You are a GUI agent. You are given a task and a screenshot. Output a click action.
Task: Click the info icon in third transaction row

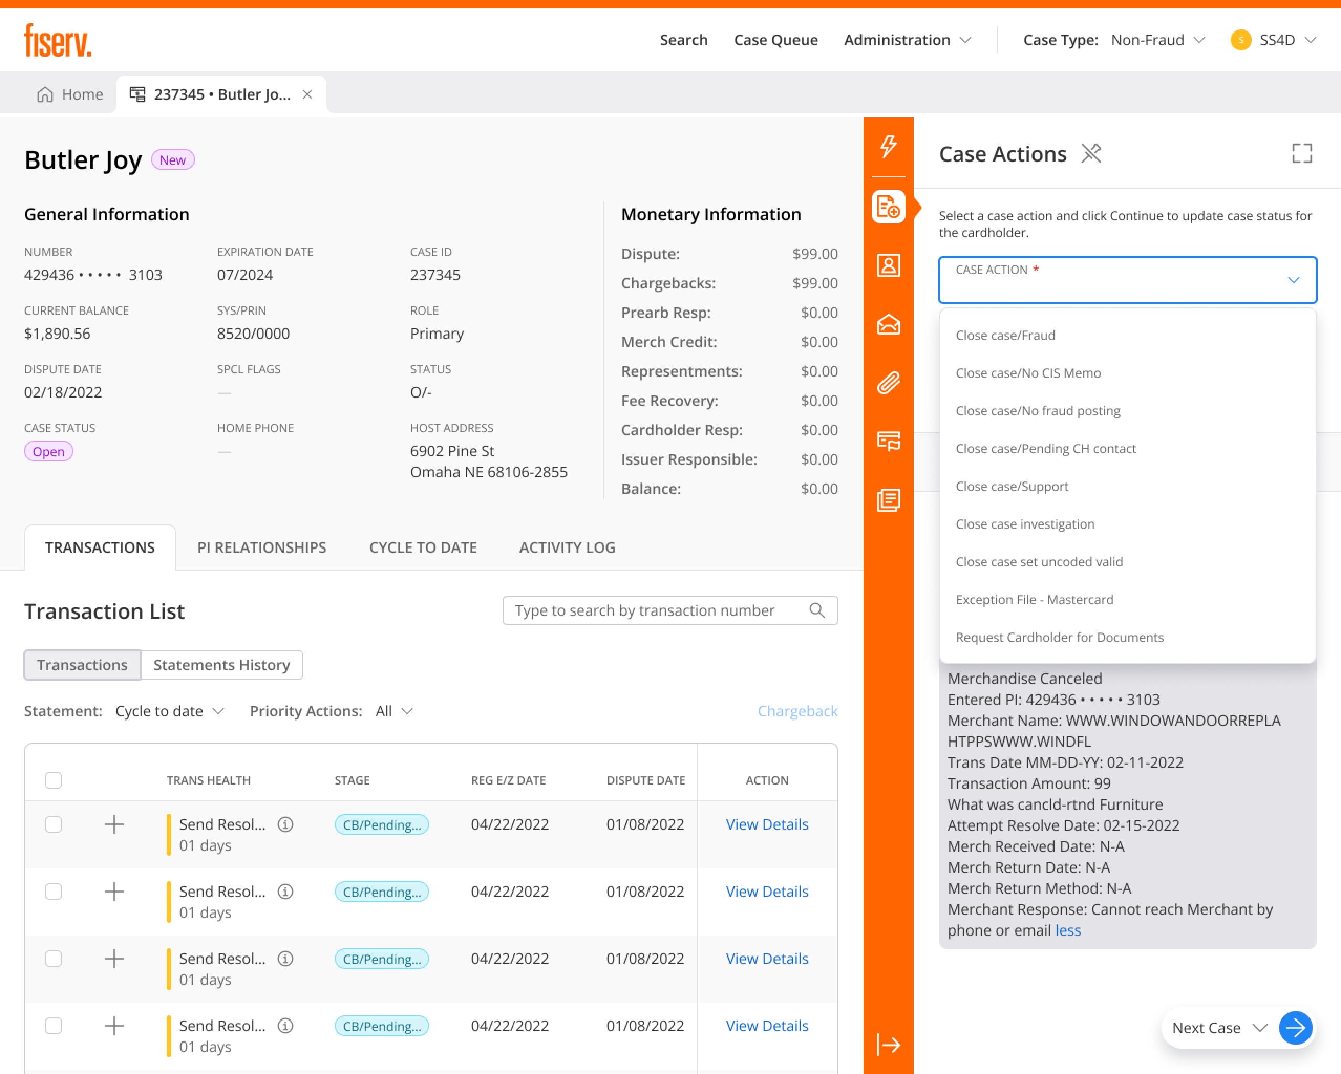click(285, 958)
